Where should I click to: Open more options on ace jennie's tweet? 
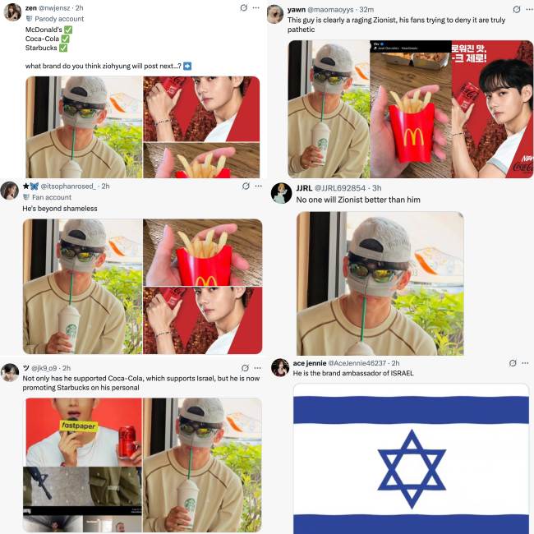click(x=525, y=363)
